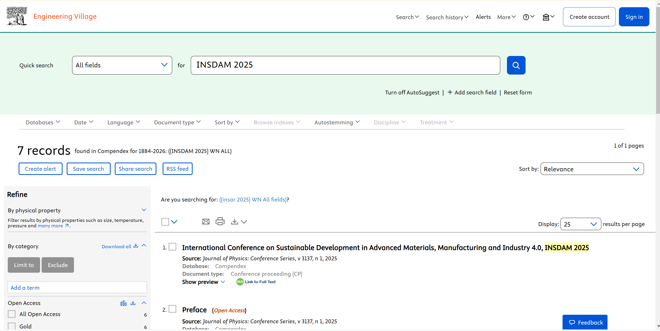
Task: Check the Gold open access filter
Action: point(12,326)
